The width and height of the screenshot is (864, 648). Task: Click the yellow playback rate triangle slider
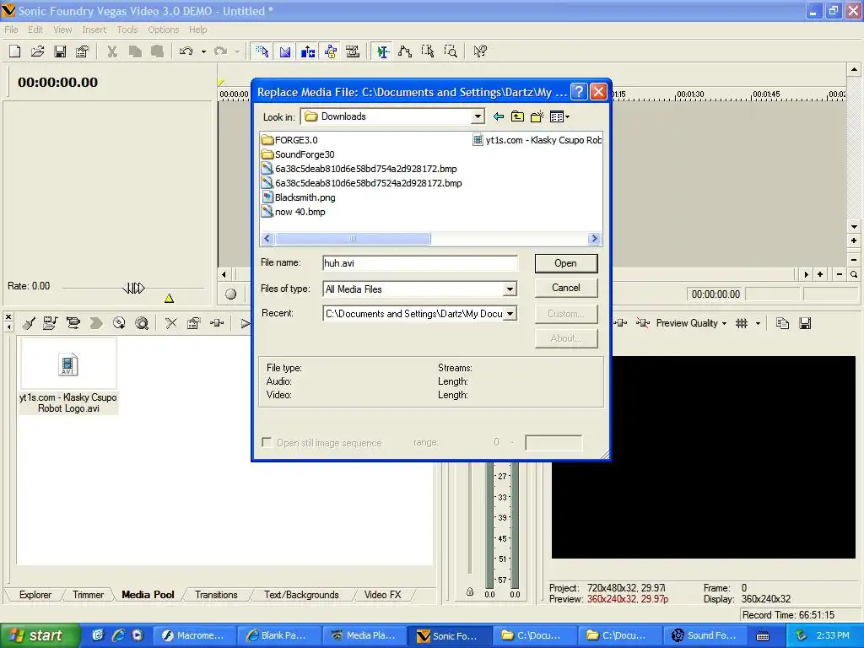point(169,299)
